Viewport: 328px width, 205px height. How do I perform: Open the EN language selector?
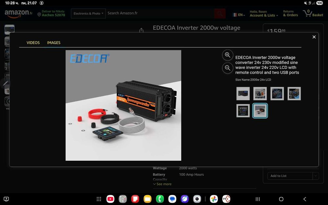pyautogui.click(x=239, y=15)
